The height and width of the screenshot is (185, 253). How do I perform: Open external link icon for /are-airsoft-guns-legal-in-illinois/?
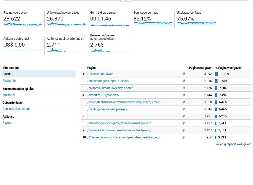(x=184, y=81)
